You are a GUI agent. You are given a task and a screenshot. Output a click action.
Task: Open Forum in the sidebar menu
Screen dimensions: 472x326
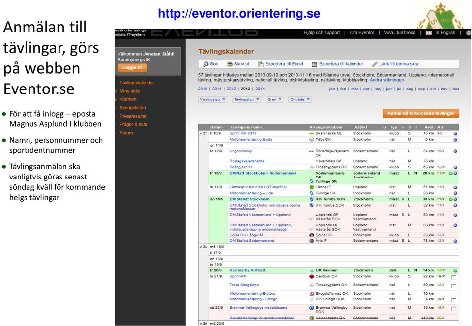point(126,133)
